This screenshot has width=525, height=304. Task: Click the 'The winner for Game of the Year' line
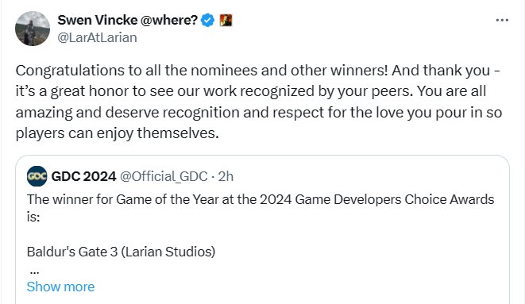point(261,199)
